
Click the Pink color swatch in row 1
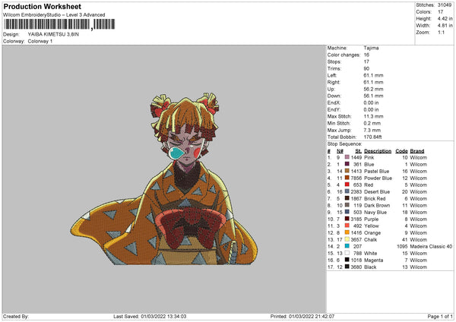(x=347, y=157)
